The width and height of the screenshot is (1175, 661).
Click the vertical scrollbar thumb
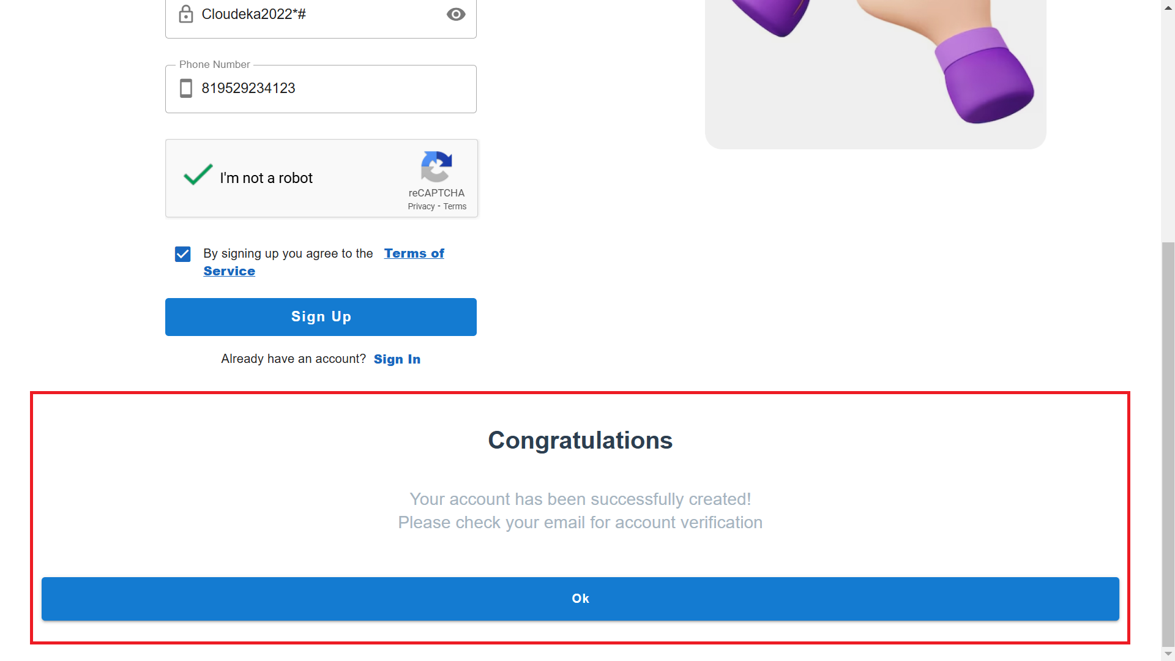click(1168, 441)
